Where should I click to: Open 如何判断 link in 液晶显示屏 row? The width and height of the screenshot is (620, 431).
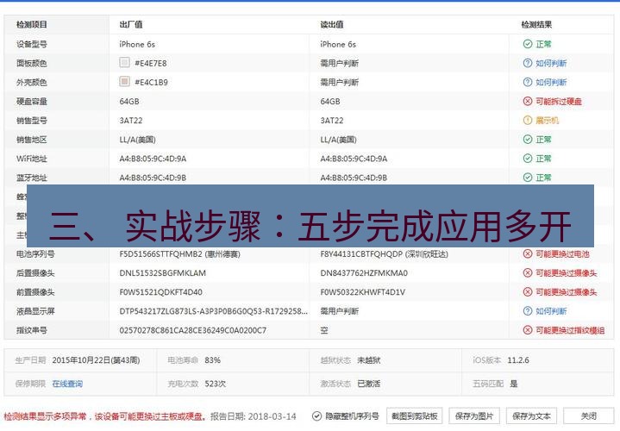point(551,311)
